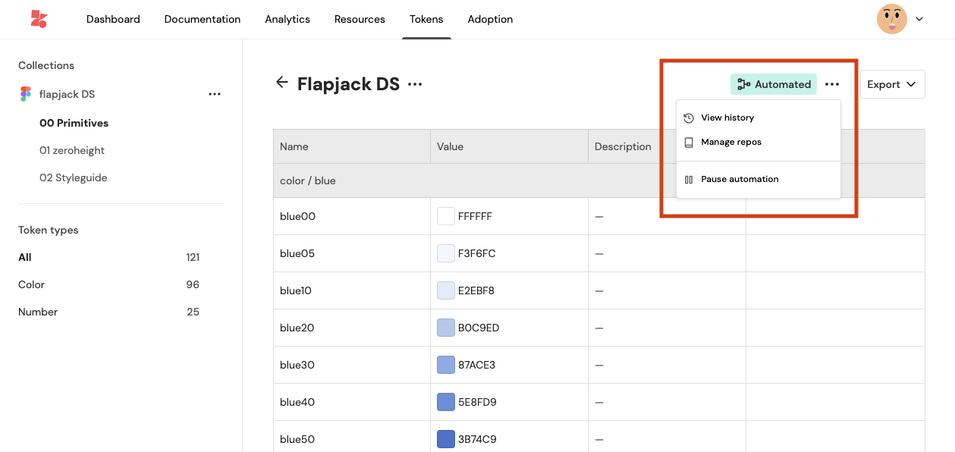Screen dimensions: 955x452
Task: Click the user avatar in top bar
Action: (891, 19)
